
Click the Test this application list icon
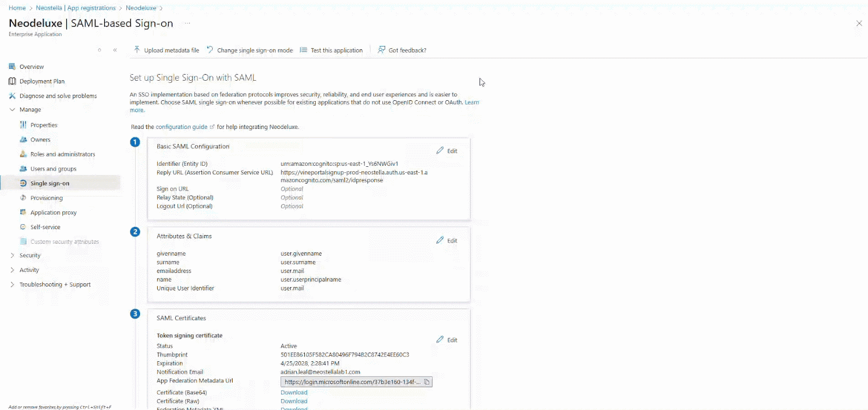(303, 50)
